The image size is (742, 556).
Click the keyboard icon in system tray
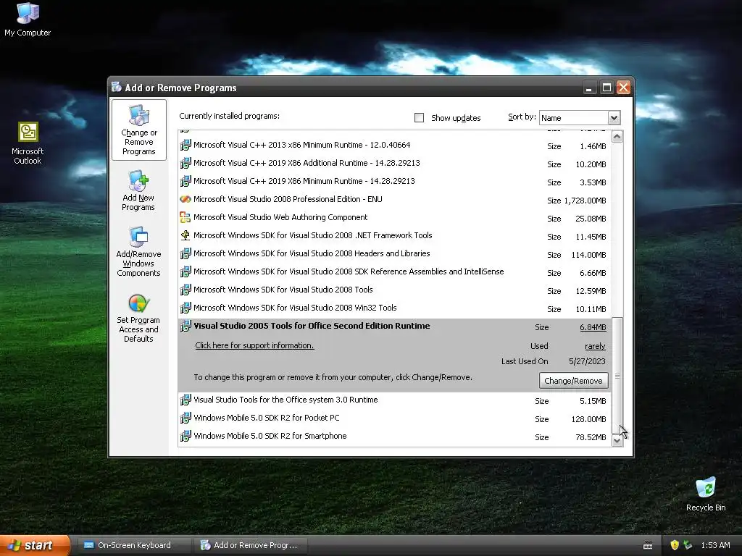point(648,546)
